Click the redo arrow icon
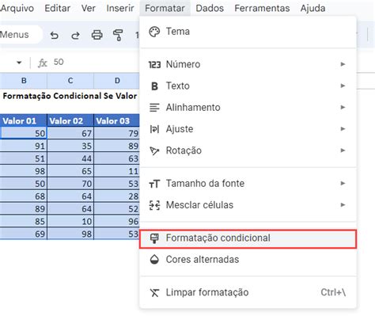The height and width of the screenshot is (316, 375). click(75, 35)
